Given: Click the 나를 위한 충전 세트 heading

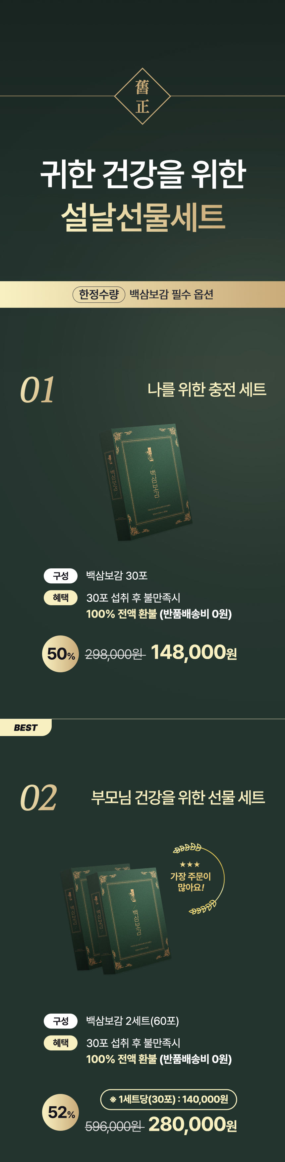Looking at the screenshot, I should pos(207,389).
